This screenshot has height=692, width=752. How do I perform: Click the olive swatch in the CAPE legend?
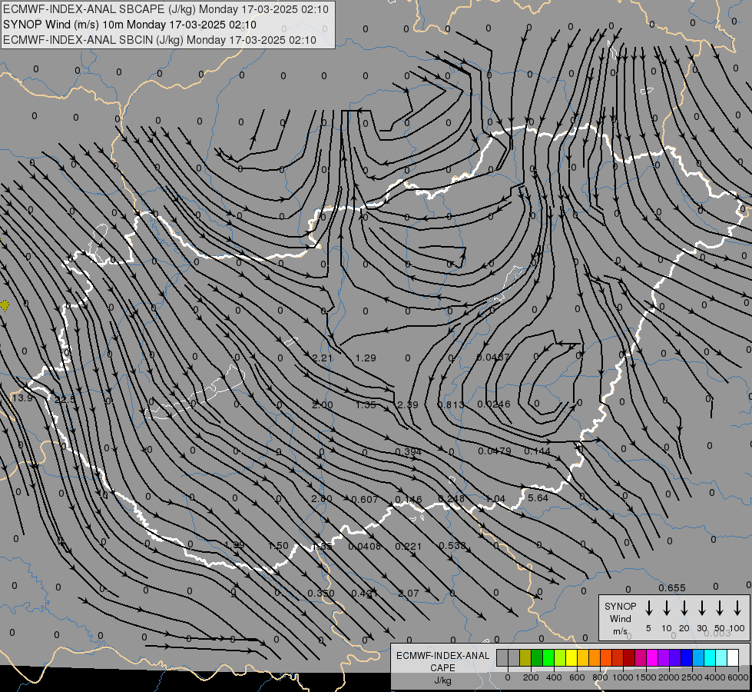point(525,657)
